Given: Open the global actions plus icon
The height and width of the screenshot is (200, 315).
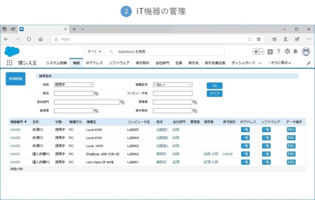Looking at the screenshot, I should tap(270, 52).
